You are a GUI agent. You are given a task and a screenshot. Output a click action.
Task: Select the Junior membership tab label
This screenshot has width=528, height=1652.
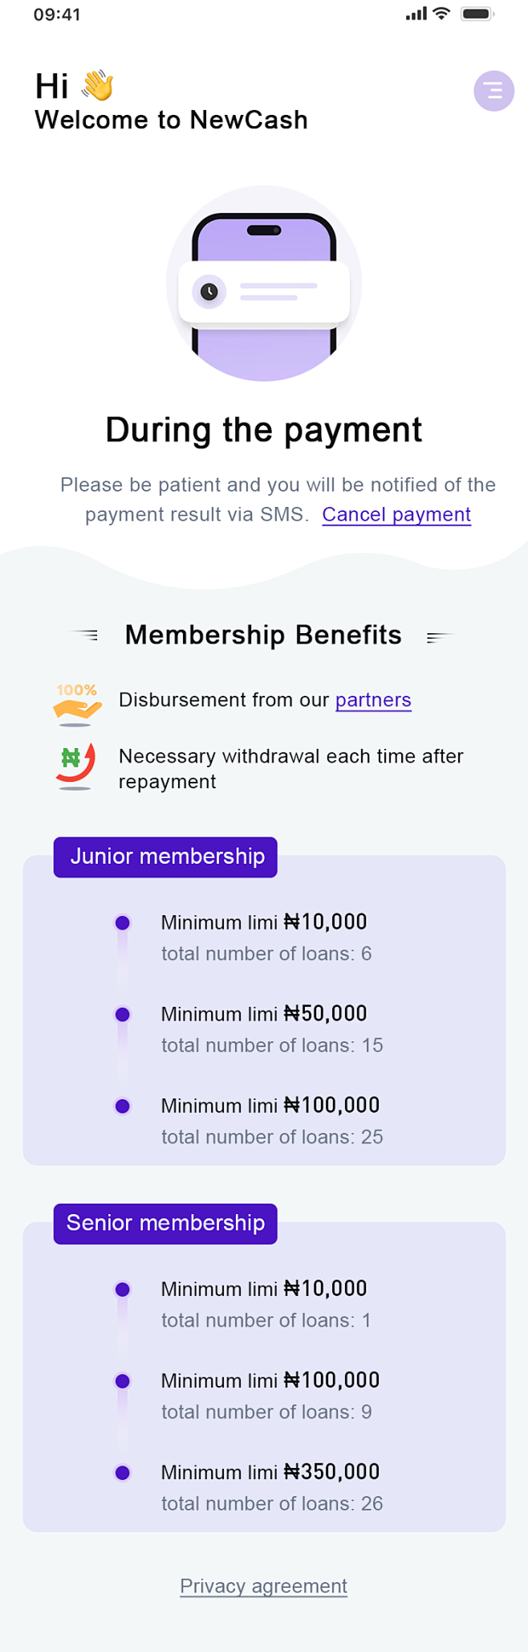165,857
